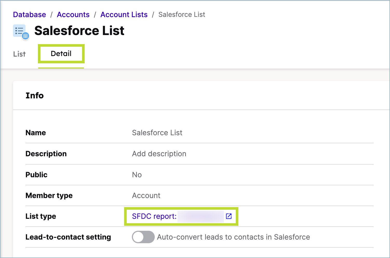Image resolution: width=390 pixels, height=258 pixels.
Task: Open the SFDC report via the external link icon
Action: click(x=228, y=216)
